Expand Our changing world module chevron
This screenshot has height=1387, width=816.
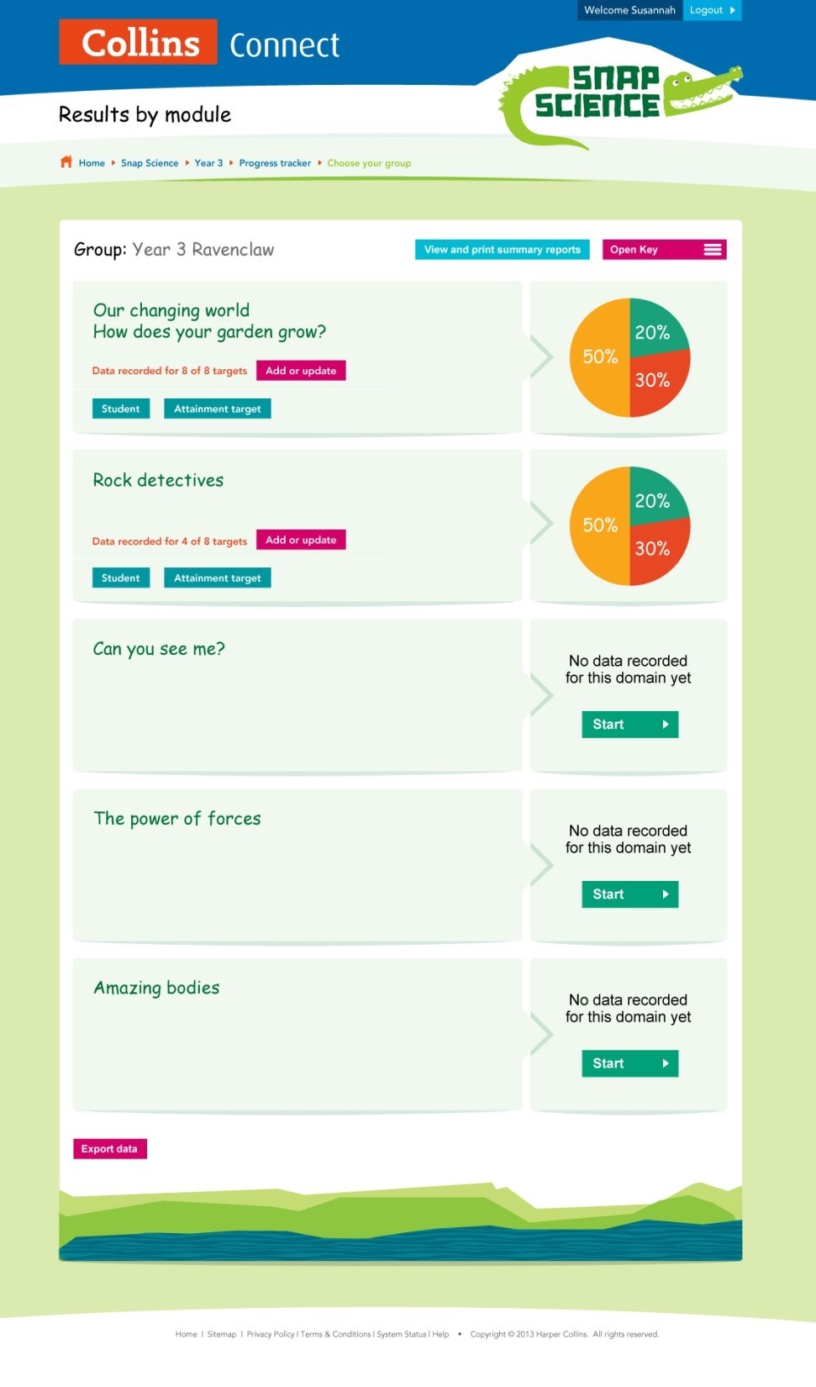pyautogui.click(x=542, y=356)
